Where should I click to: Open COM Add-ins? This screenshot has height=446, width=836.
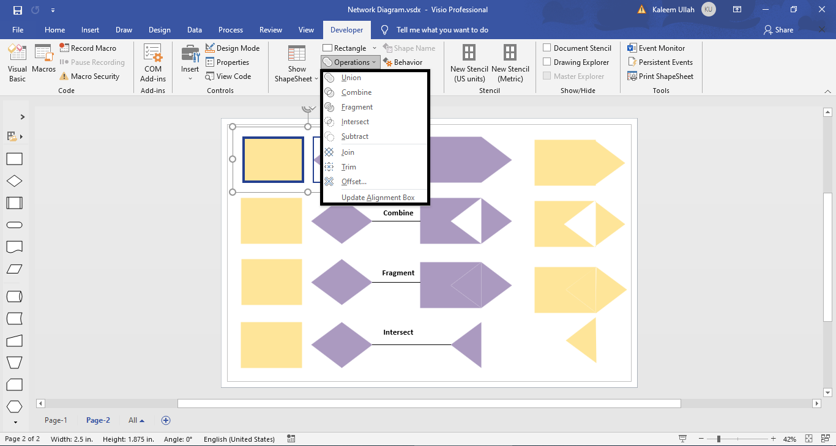tap(152, 62)
